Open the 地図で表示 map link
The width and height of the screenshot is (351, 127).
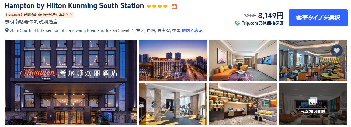192,30
